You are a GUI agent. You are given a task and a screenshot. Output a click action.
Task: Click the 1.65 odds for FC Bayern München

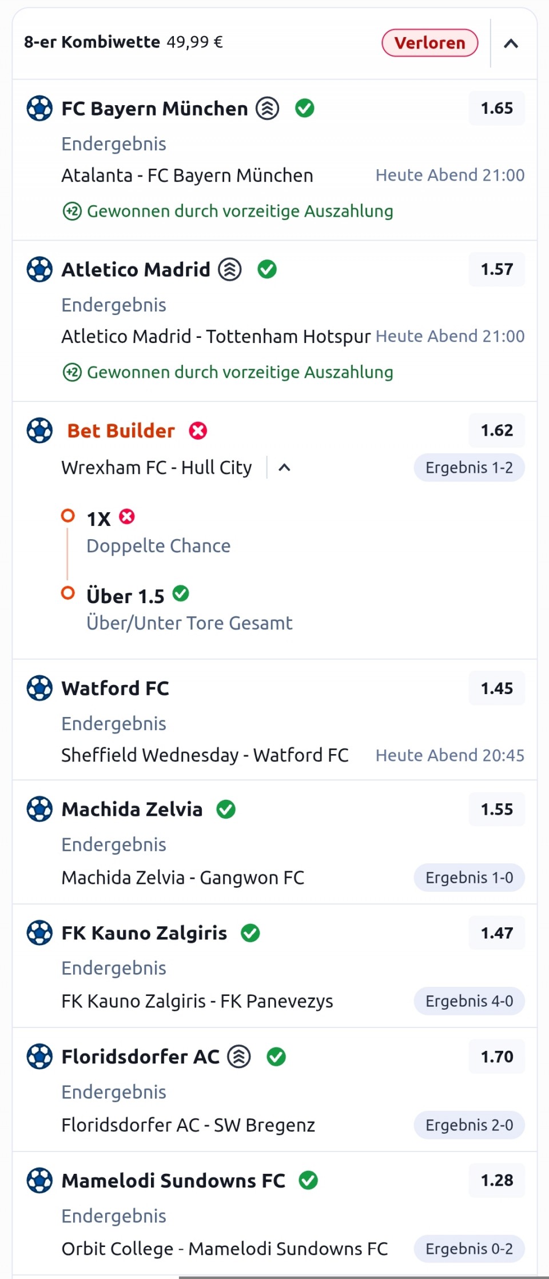click(x=496, y=108)
